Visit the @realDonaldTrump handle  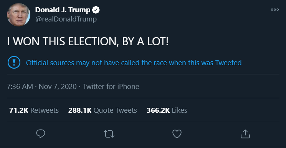click(x=66, y=19)
